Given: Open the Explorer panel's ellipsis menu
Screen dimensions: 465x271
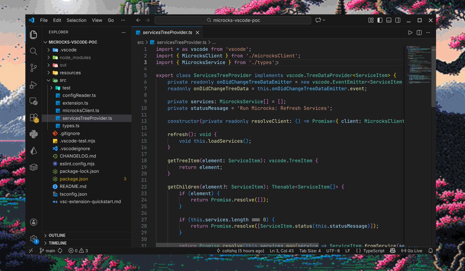Looking at the screenshot, I should tap(124, 32).
